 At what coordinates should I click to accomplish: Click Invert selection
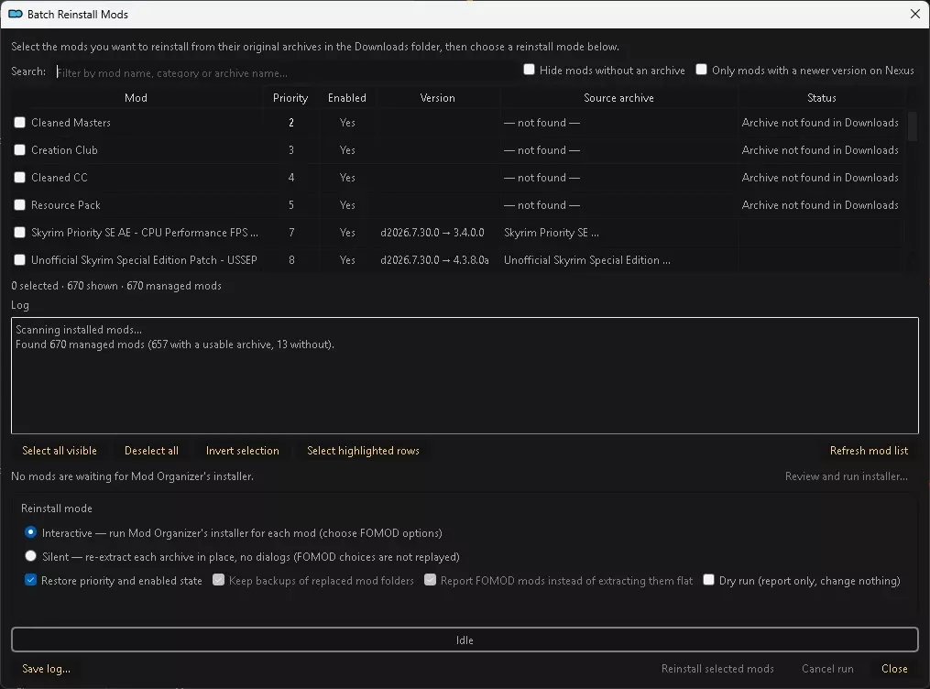[242, 451]
